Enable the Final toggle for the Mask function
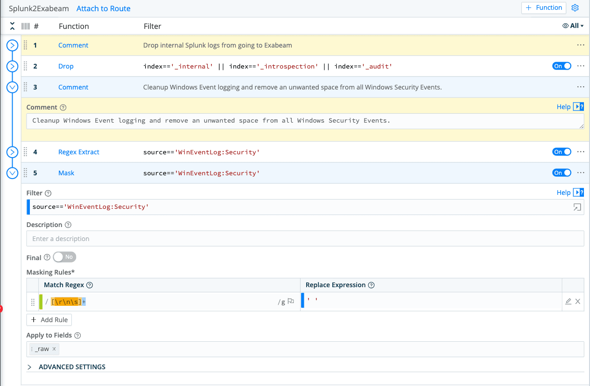 tap(64, 257)
